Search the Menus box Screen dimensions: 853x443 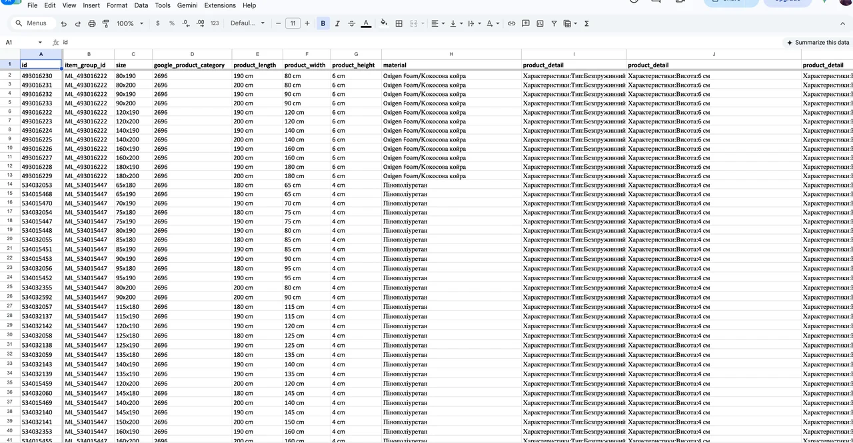coord(32,23)
